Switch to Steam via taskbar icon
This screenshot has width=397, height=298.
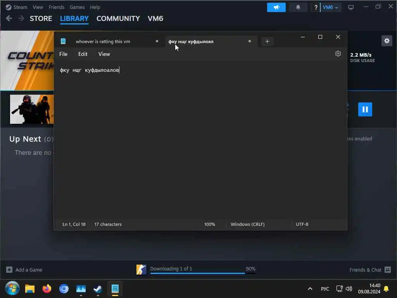coord(98,289)
